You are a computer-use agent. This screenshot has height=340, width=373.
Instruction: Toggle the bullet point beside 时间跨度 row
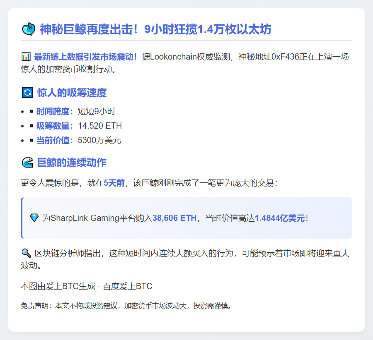23,111
